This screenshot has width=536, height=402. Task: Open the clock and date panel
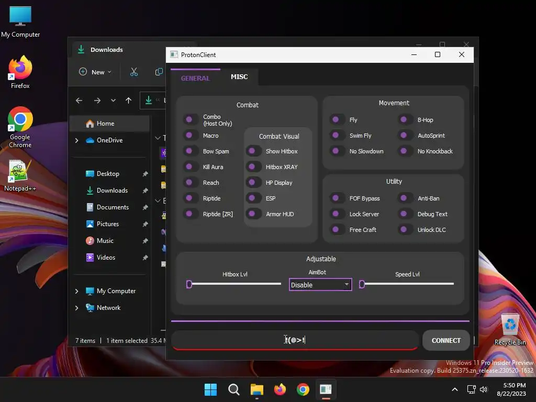tap(511, 389)
